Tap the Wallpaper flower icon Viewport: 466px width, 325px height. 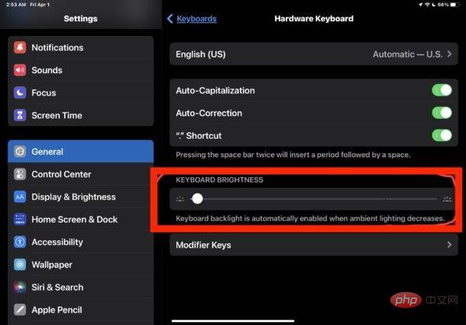click(x=20, y=265)
